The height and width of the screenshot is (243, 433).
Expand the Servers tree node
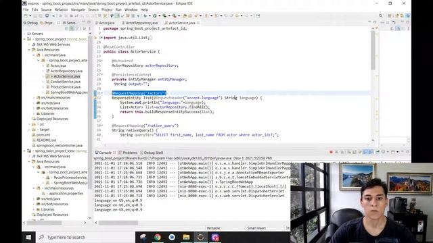[x=24, y=34]
